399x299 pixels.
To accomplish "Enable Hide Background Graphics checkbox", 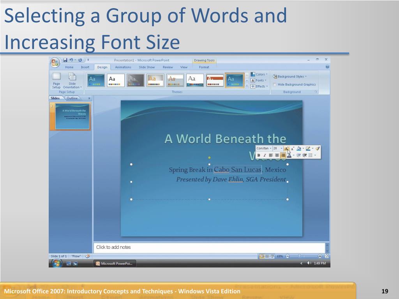I will point(275,84).
